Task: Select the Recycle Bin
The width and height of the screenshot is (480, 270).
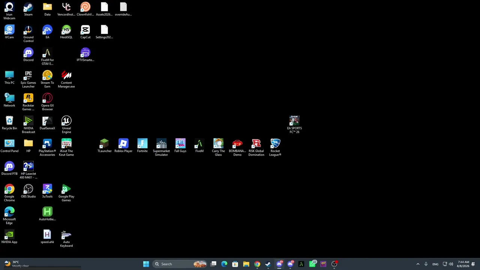Action: coord(9,123)
